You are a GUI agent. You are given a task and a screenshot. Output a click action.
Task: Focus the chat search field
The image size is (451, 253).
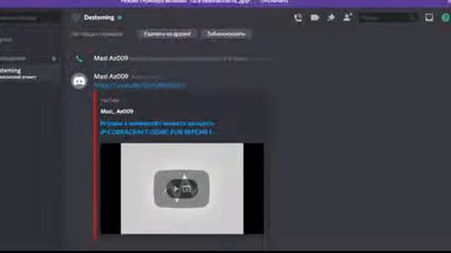[388, 18]
